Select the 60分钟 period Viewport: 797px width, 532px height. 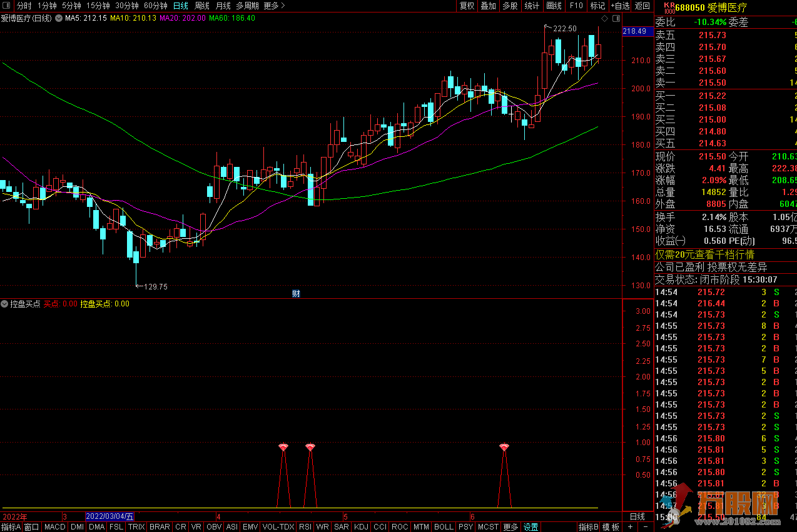[156, 6]
